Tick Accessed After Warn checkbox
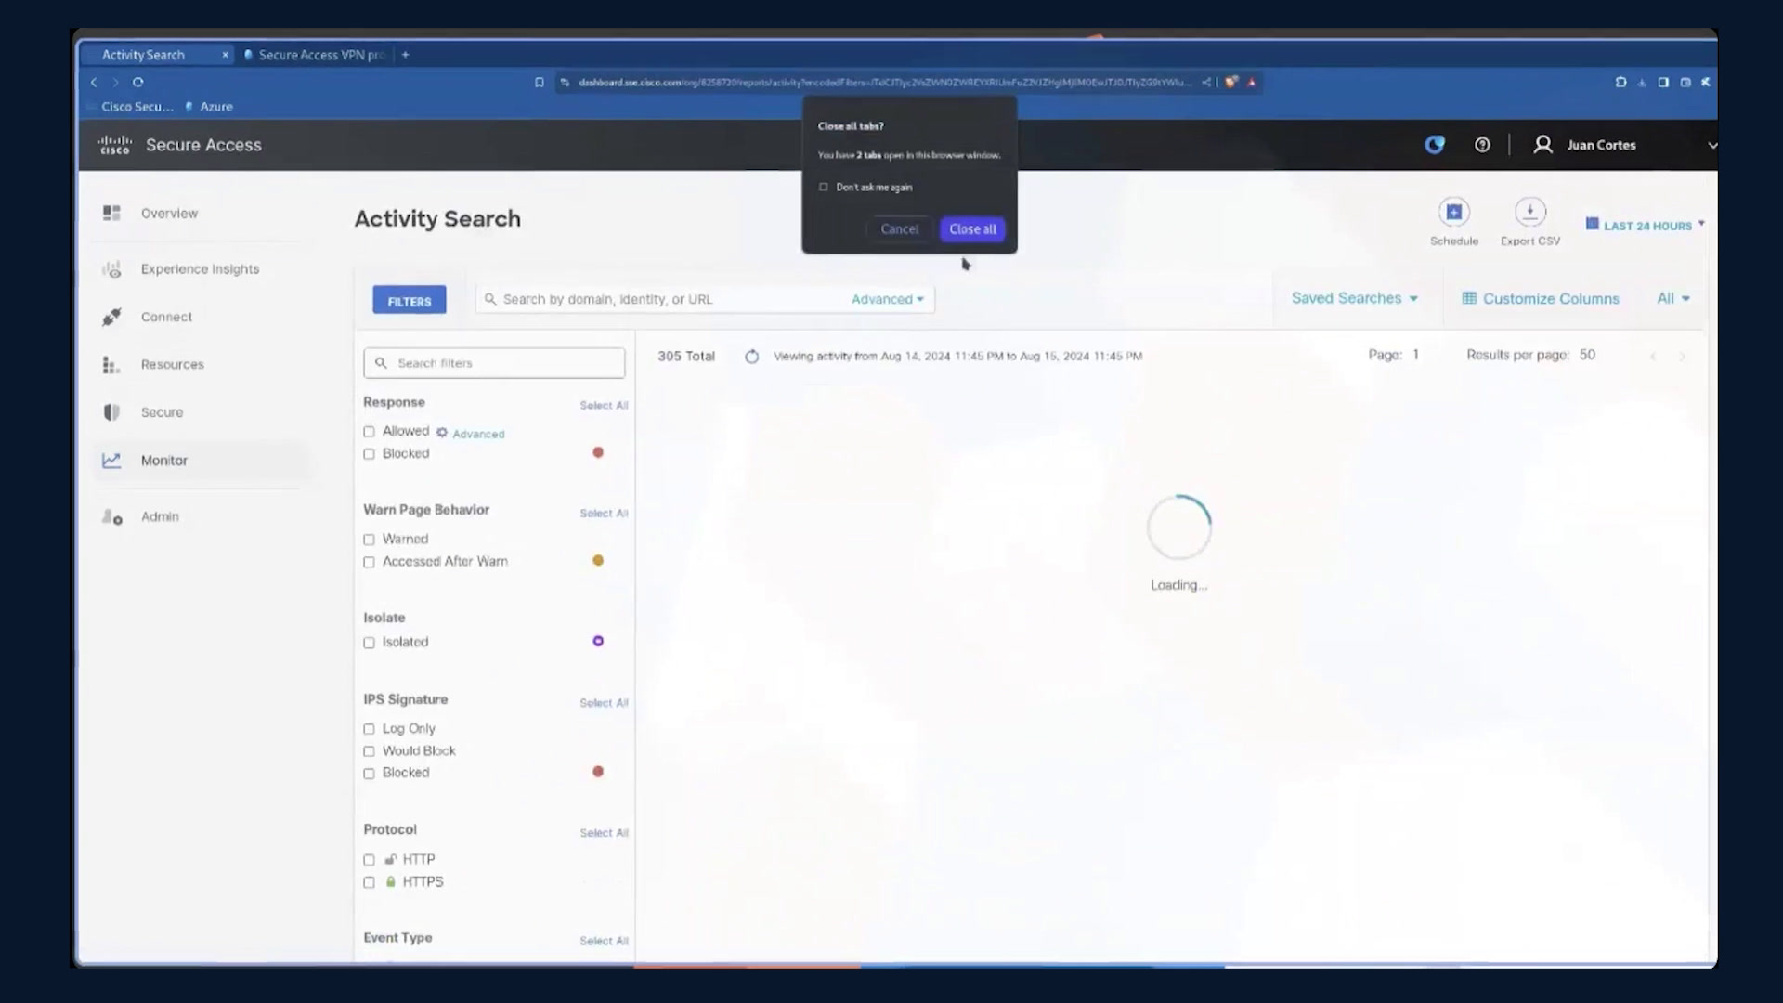 pyautogui.click(x=369, y=562)
